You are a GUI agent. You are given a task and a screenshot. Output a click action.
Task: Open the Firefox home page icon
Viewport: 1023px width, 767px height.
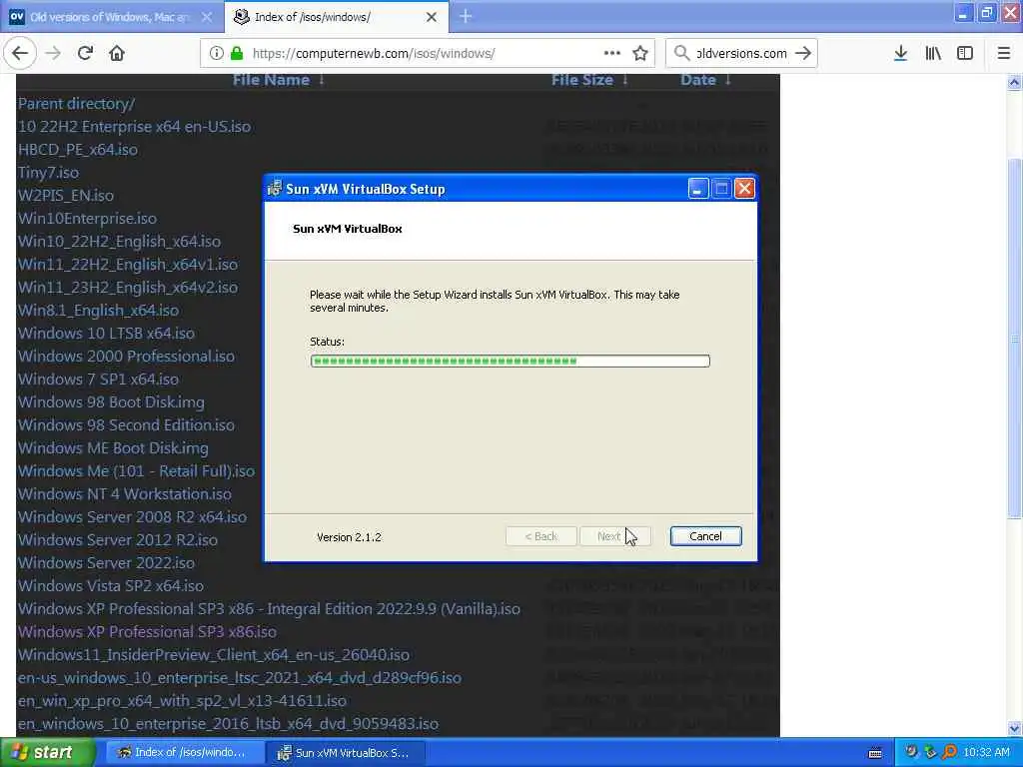(x=117, y=54)
